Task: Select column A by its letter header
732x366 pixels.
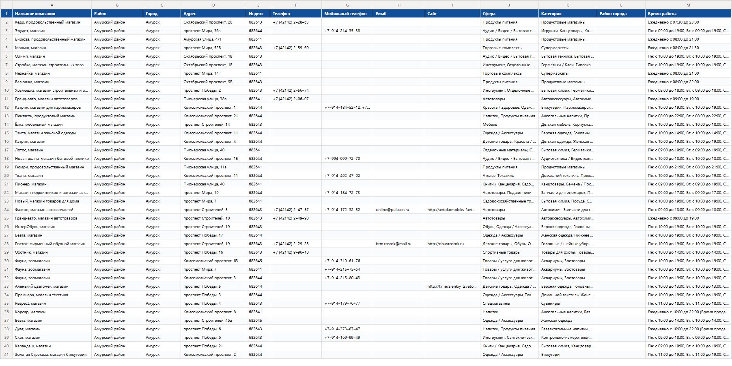Action: [x=52, y=5]
